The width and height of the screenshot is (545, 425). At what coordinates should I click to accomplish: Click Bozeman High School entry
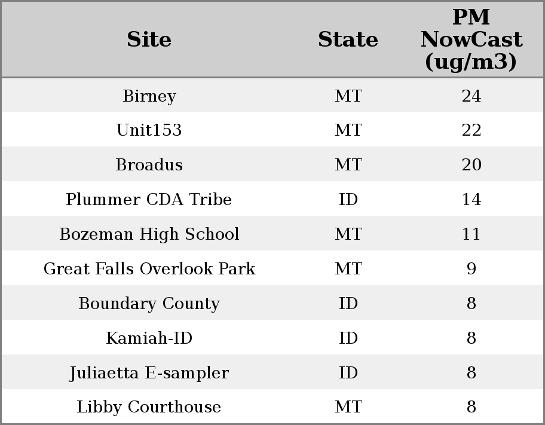[x=149, y=234]
